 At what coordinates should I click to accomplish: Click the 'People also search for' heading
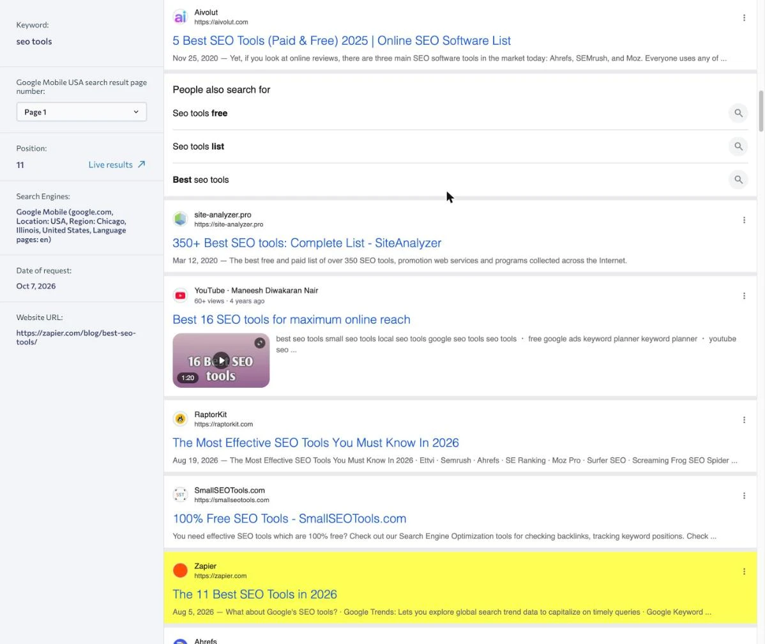click(221, 90)
